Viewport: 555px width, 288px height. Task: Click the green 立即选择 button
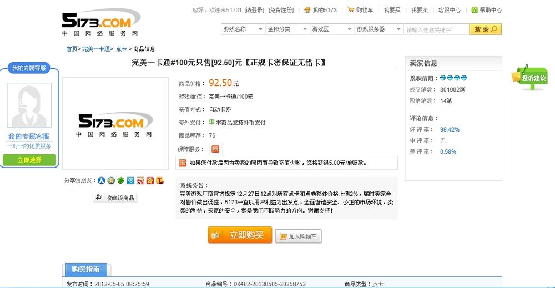coord(29,160)
